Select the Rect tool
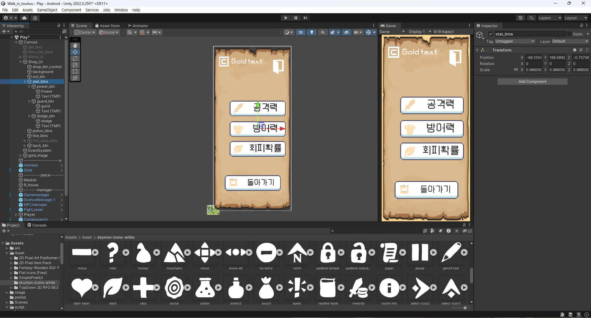 (75, 71)
